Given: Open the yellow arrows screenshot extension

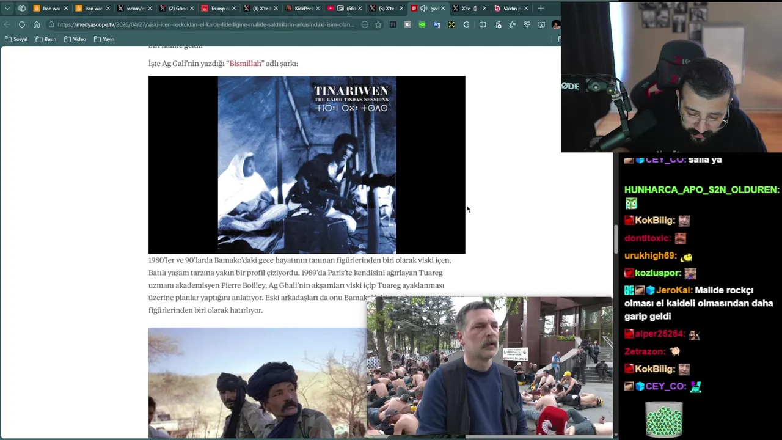Looking at the screenshot, I should point(451,24).
